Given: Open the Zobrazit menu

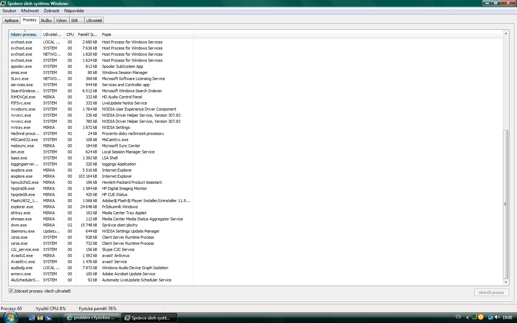Looking at the screenshot, I should click(x=51, y=11).
